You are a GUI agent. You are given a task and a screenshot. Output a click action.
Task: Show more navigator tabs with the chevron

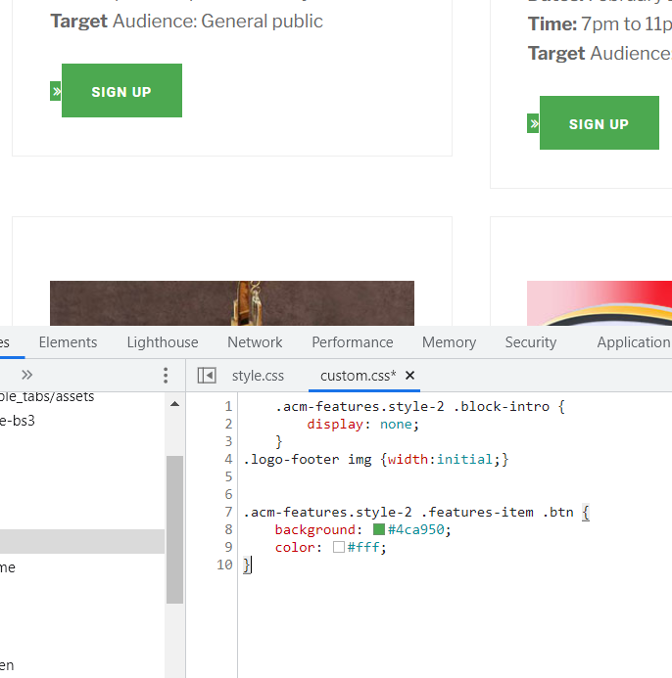pos(26,375)
